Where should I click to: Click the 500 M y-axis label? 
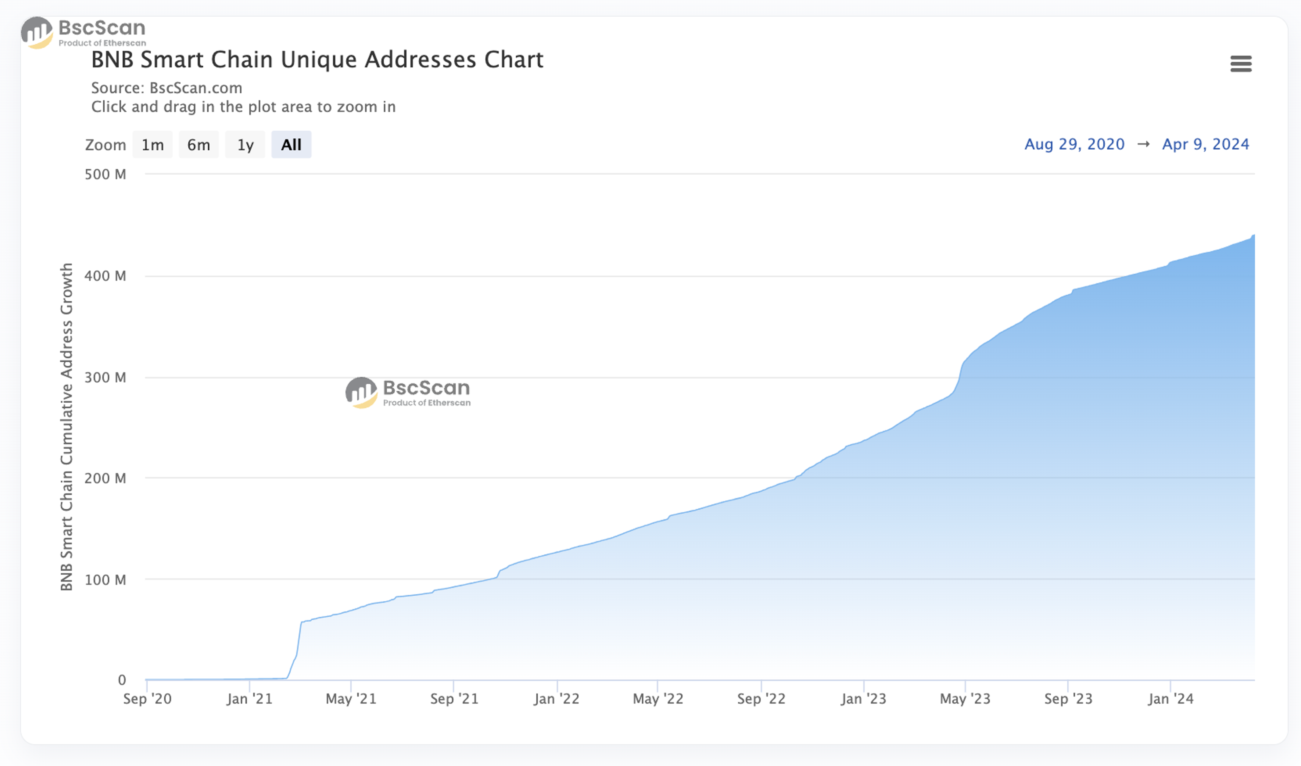pyautogui.click(x=105, y=174)
